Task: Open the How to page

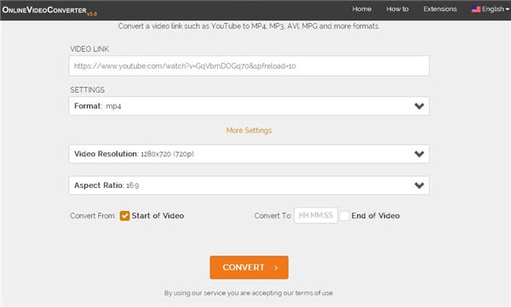Action: (x=397, y=9)
